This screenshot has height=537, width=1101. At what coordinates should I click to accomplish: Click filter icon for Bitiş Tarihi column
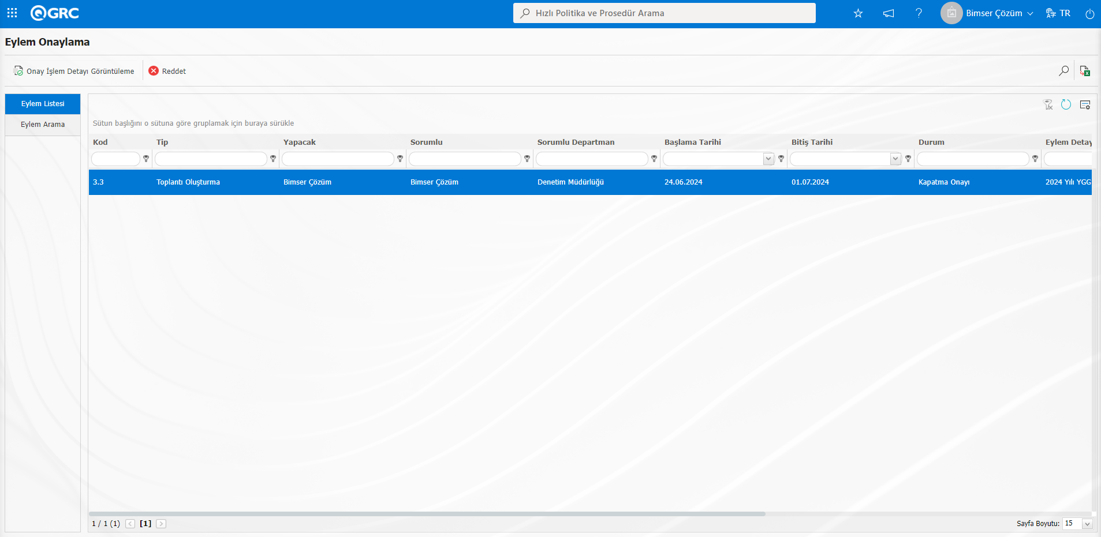(908, 159)
